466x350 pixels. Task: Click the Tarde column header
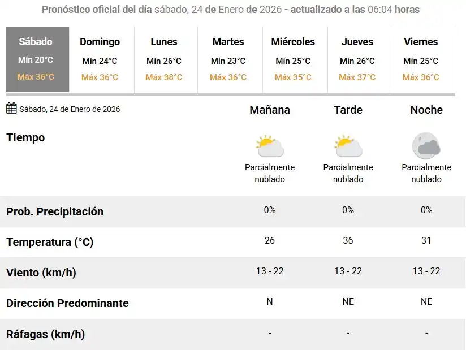[x=348, y=110]
